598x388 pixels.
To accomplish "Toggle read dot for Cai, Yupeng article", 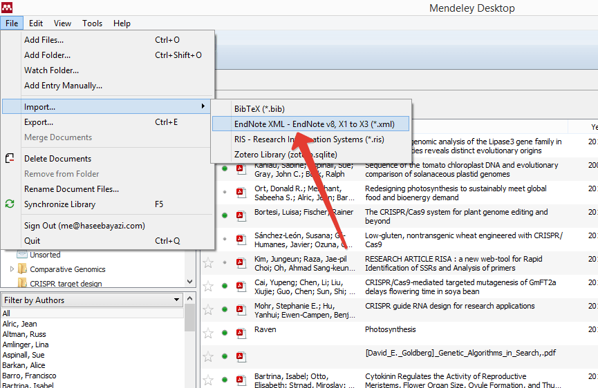I will coord(225,286).
